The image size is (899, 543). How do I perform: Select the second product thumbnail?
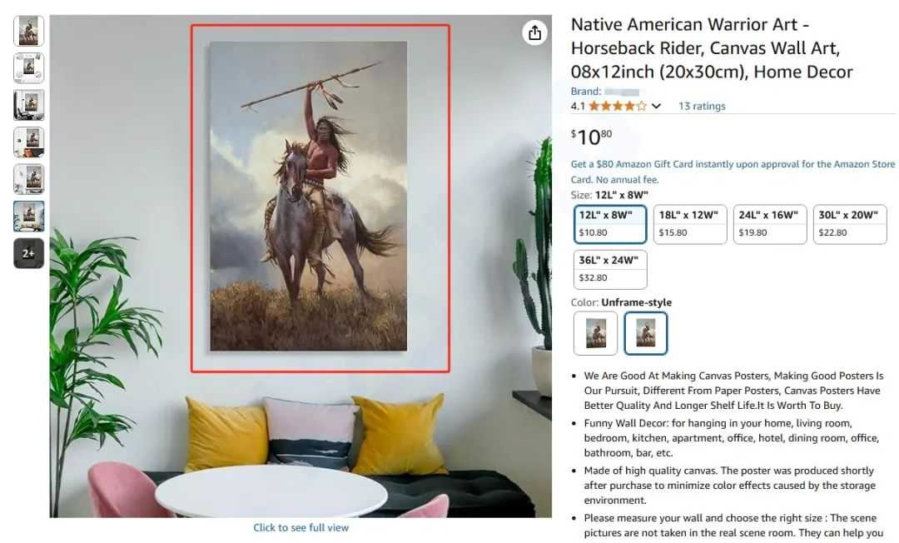tap(28, 67)
